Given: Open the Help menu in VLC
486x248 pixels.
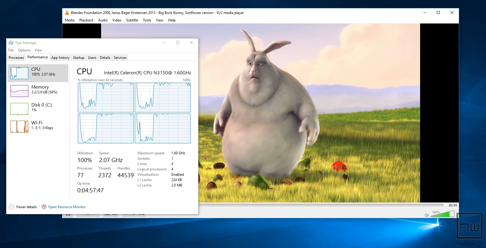Looking at the screenshot, I should (172, 20).
